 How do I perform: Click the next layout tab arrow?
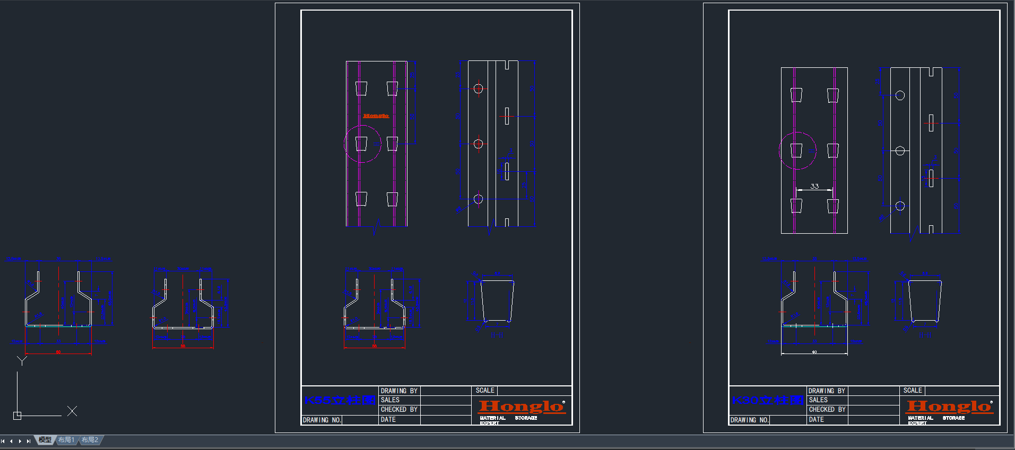click(20, 441)
